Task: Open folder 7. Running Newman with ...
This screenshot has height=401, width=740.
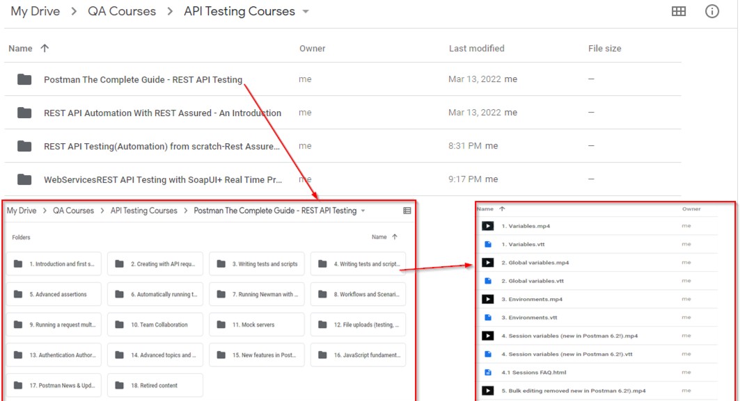Action: pyautogui.click(x=257, y=295)
